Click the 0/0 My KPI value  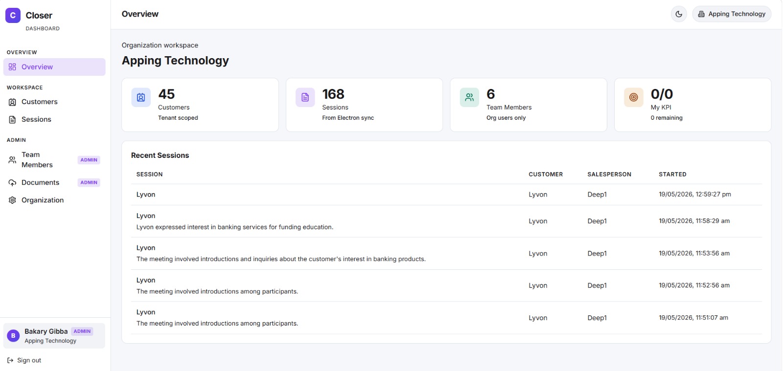pos(662,94)
